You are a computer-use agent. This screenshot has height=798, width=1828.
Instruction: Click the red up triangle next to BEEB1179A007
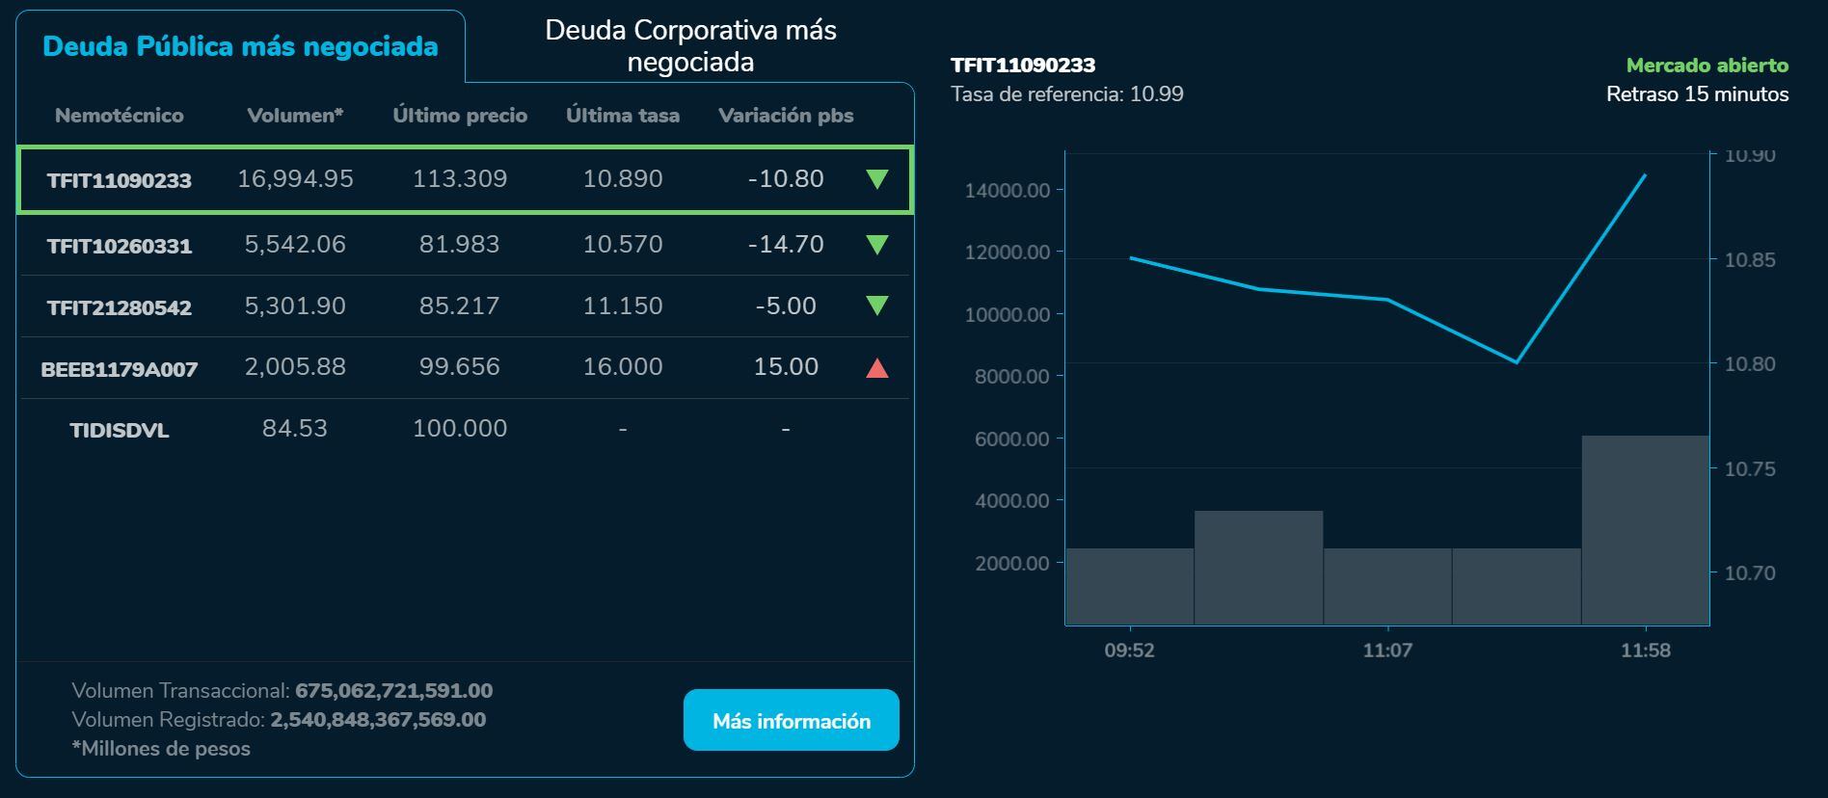[875, 367]
